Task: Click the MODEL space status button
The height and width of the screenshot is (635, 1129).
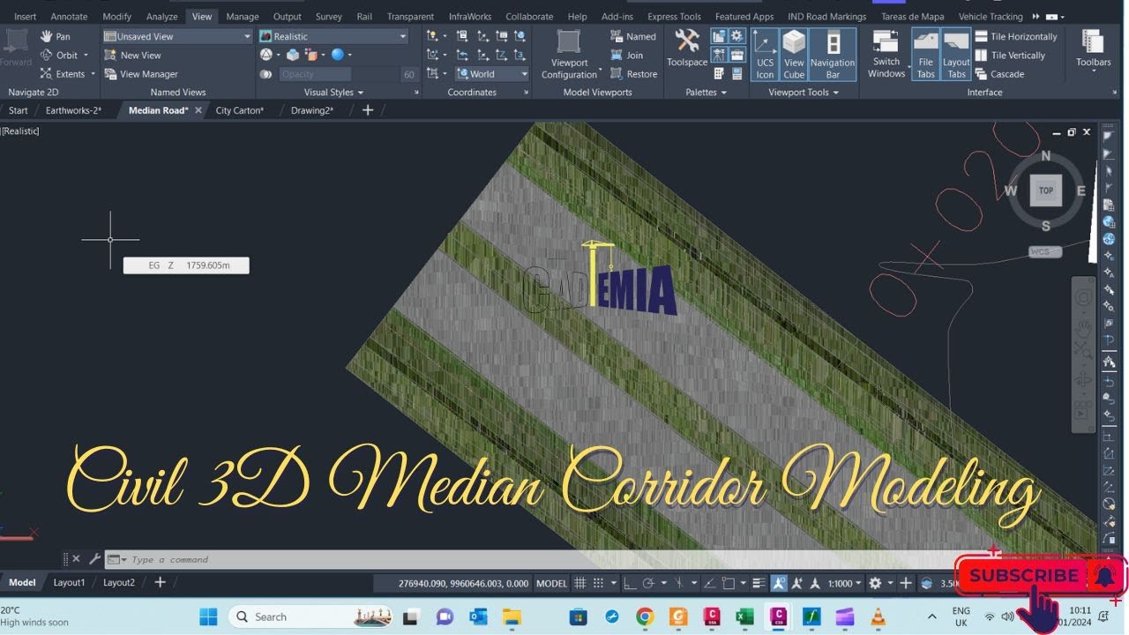Action: click(551, 583)
